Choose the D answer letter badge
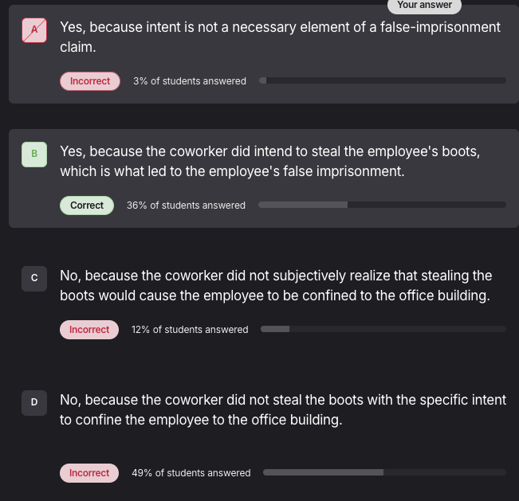This screenshot has height=501, width=519. (x=34, y=402)
